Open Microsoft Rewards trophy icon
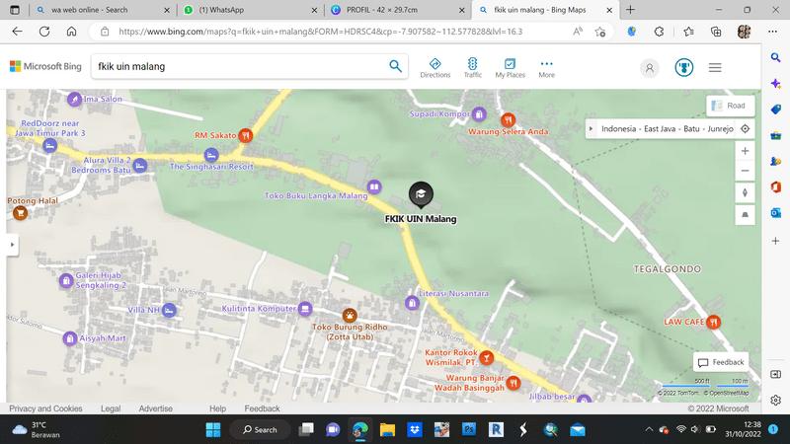Viewport: 790px width, 444px height. (683, 67)
